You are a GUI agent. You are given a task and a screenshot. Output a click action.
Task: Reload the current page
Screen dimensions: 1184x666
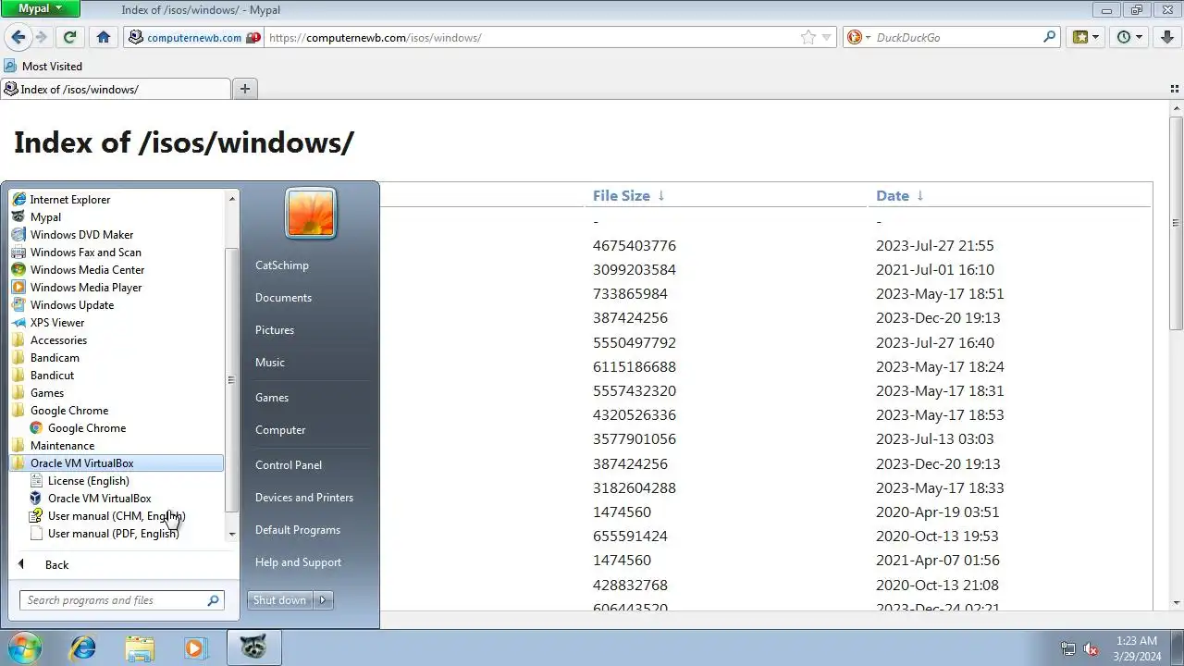coord(68,37)
